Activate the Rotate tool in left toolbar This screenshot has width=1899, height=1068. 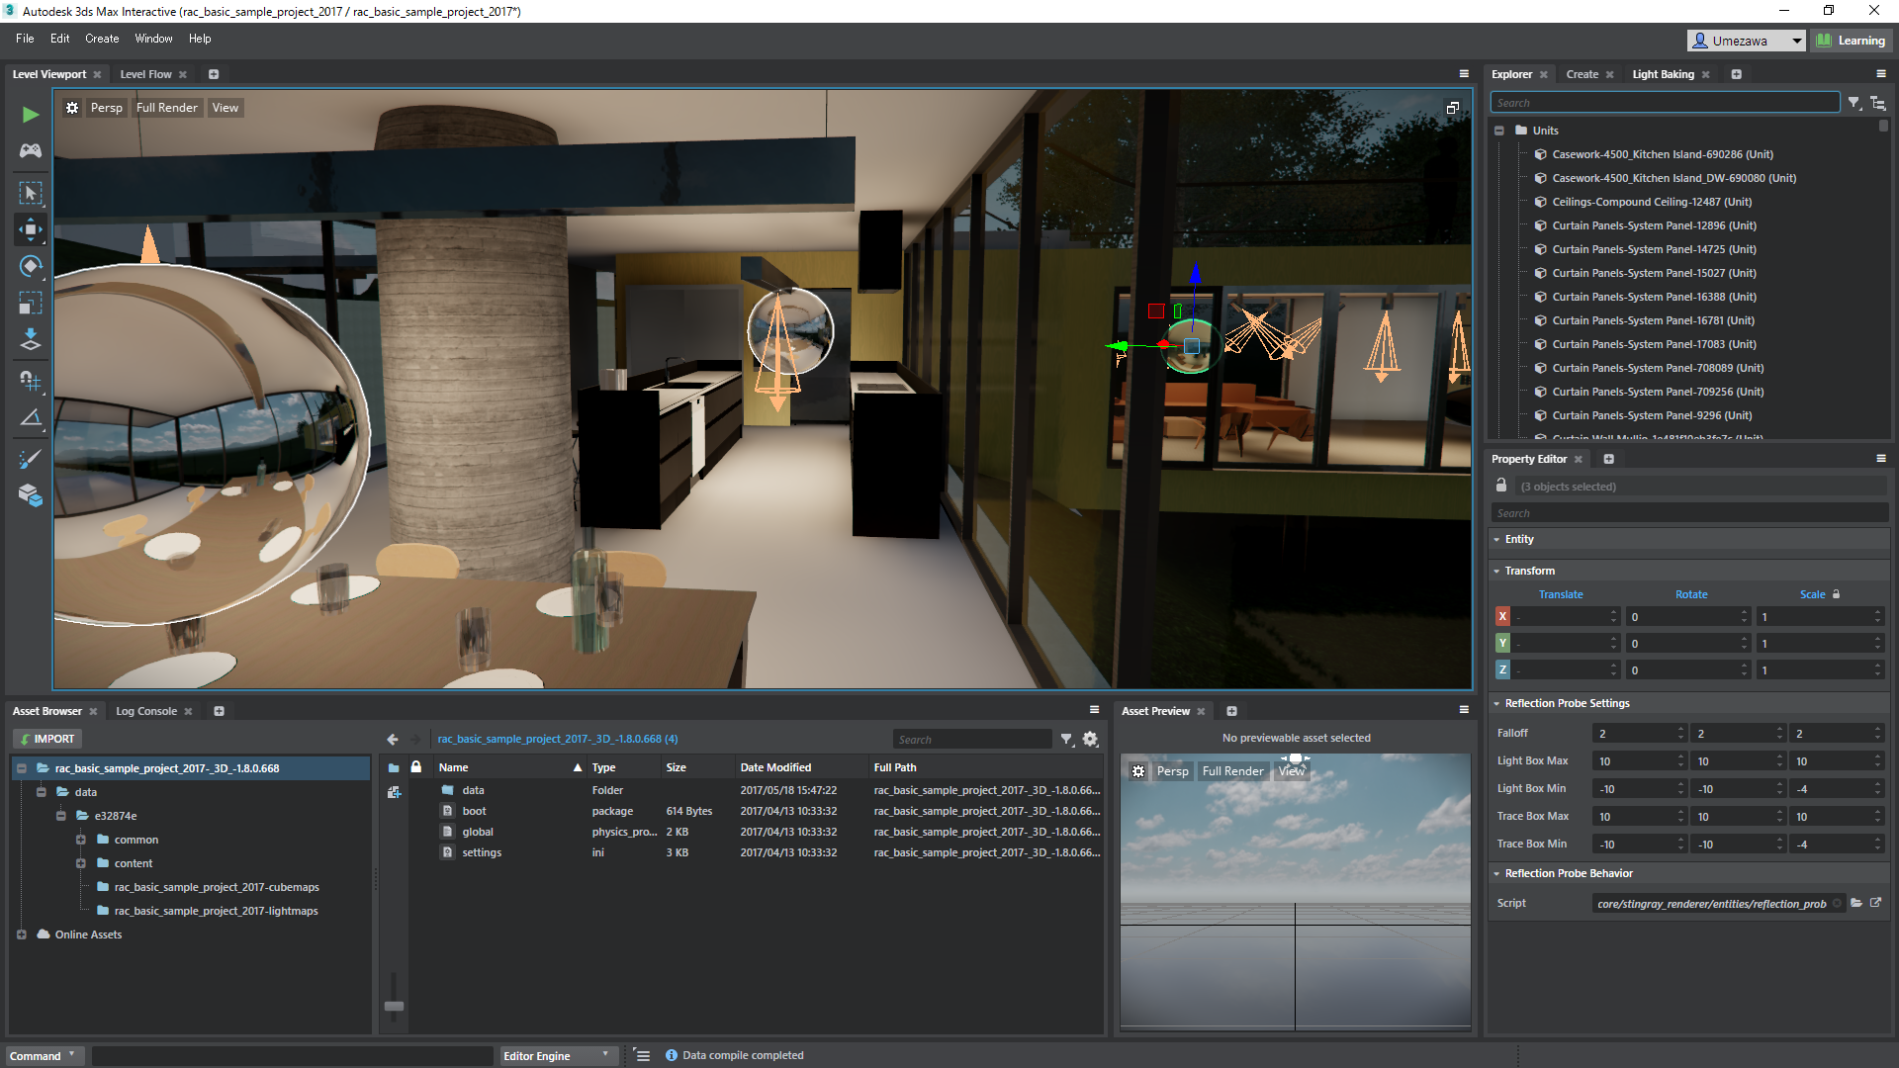(31, 266)
